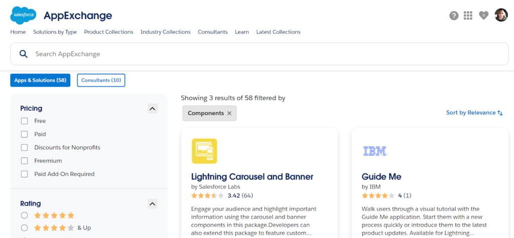Click the Salesforce cloud logo
Screen dimensions: 514x238
pos(23,15)
